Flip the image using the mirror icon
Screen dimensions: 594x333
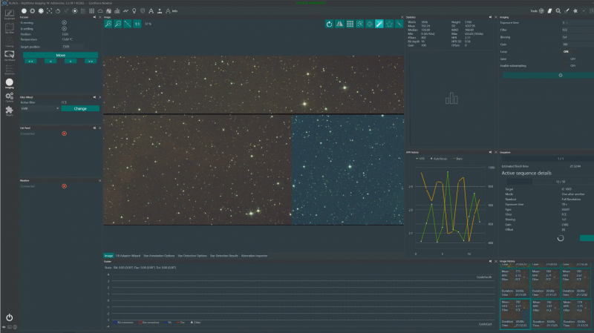click(x=339, y=24)
